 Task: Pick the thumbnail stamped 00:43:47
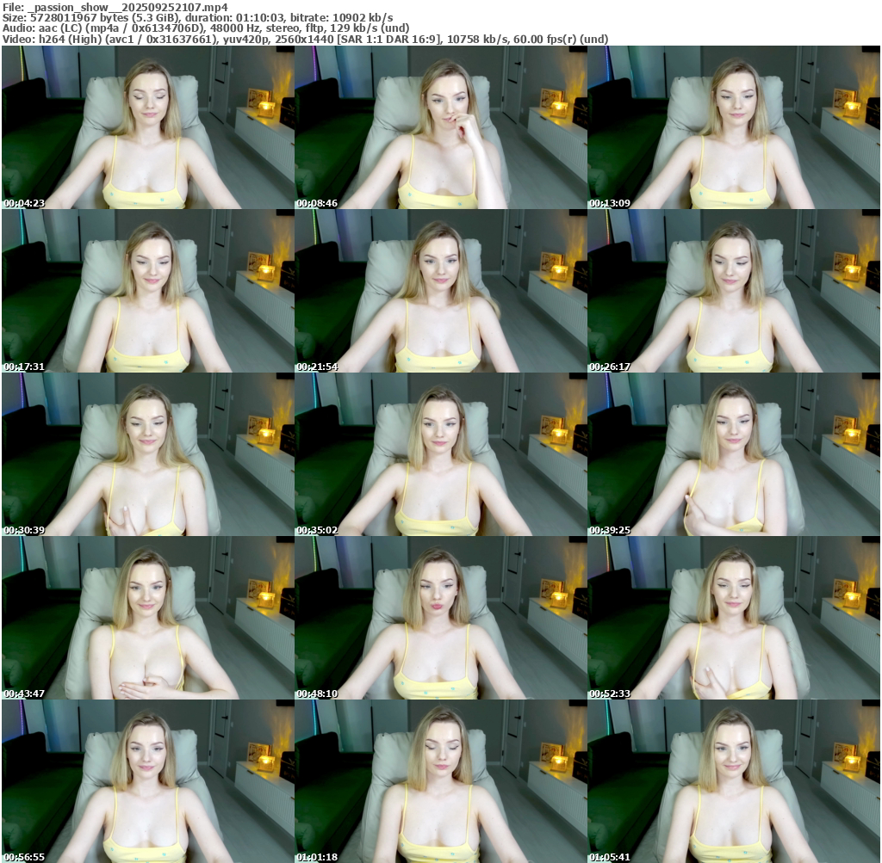pos(148,618)
